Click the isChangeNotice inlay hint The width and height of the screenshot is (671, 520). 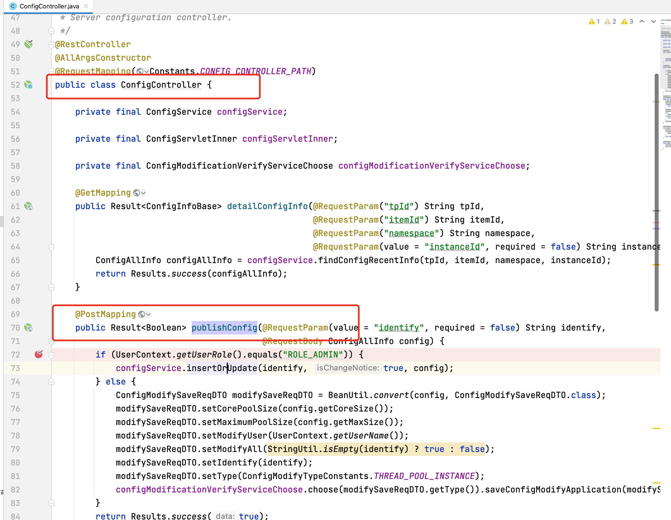point(348,368)
